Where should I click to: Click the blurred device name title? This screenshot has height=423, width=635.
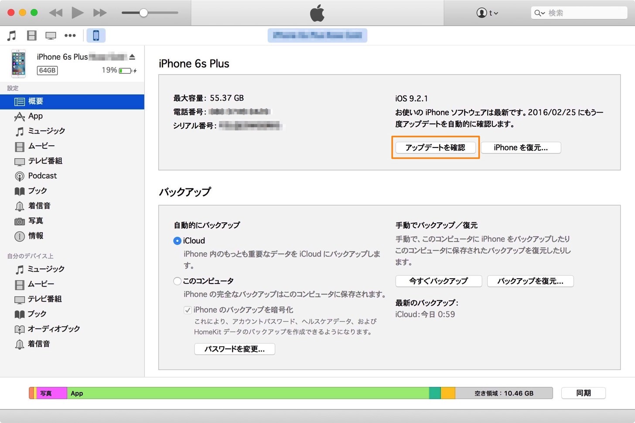(x=317, y=35)
